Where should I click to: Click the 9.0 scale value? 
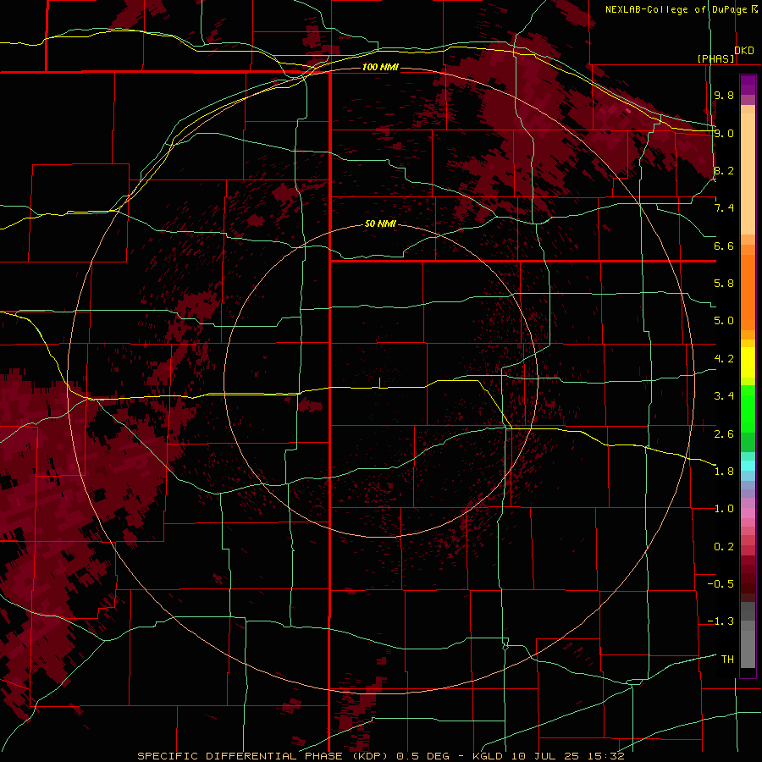[724, 133]
